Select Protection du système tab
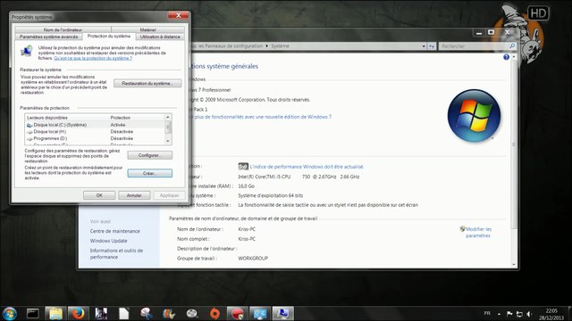Screen dimensions: 572x321 (109, 36)
